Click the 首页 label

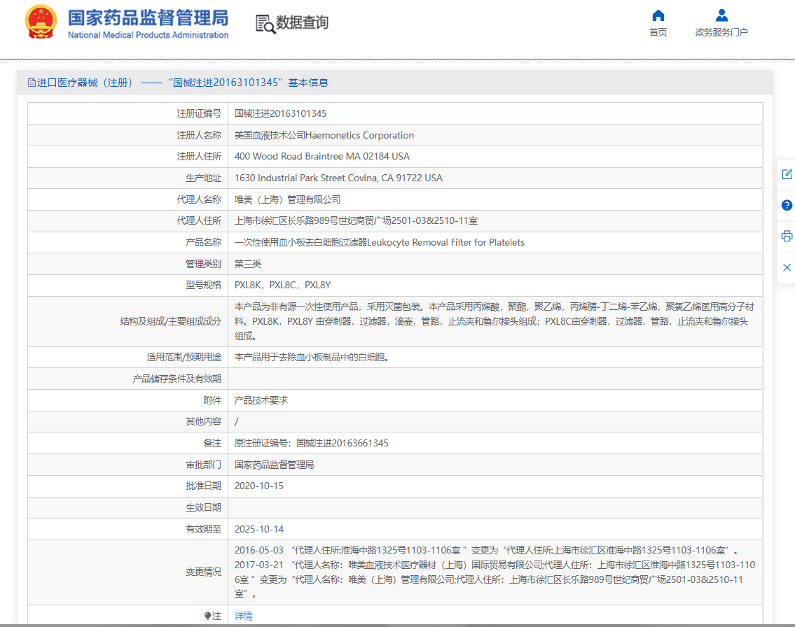658,32
